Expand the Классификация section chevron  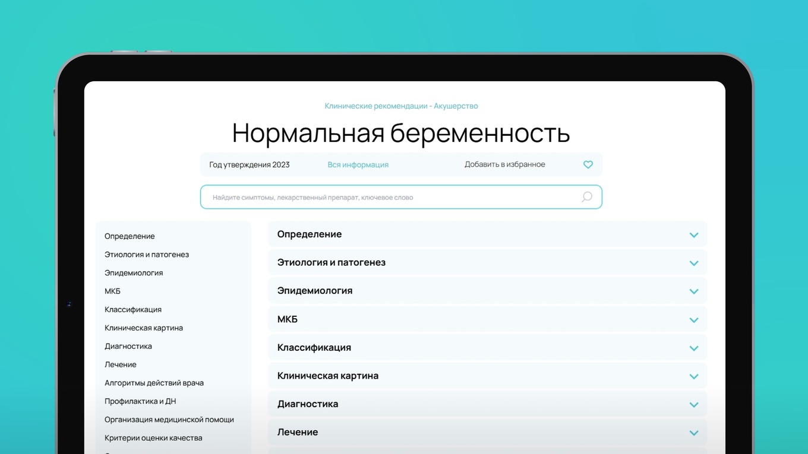point(693,348)
